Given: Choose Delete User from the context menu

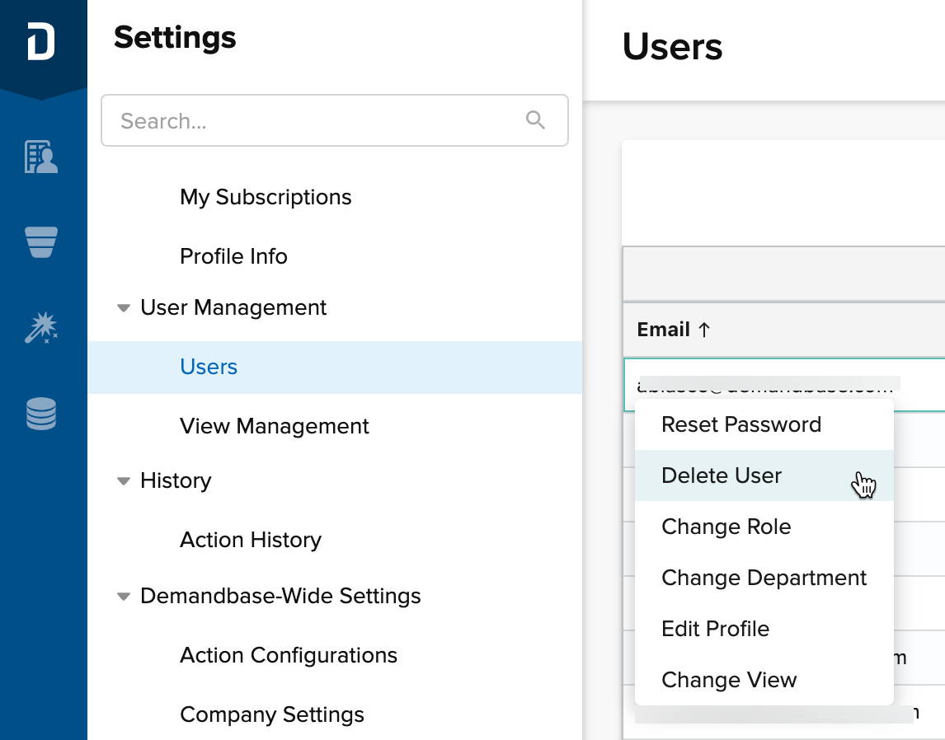Looking at the screenshot, I should click(764, 475).
